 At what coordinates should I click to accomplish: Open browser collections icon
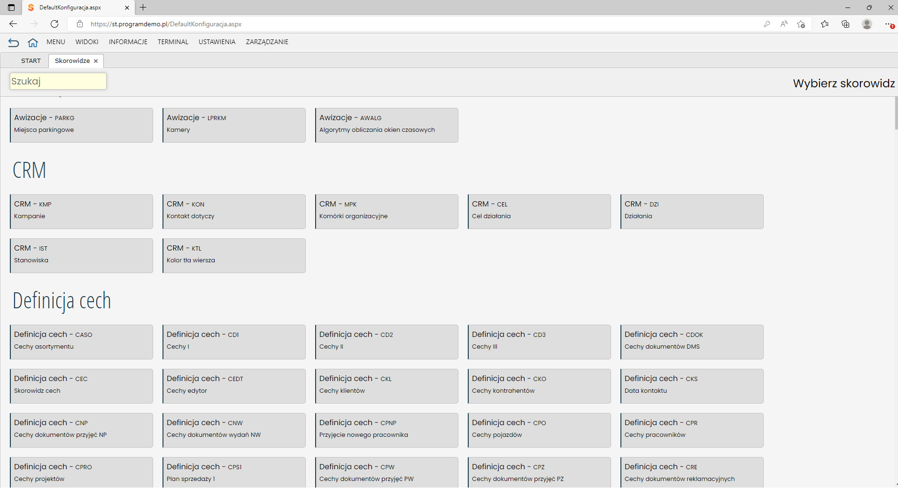coord(845,24)
